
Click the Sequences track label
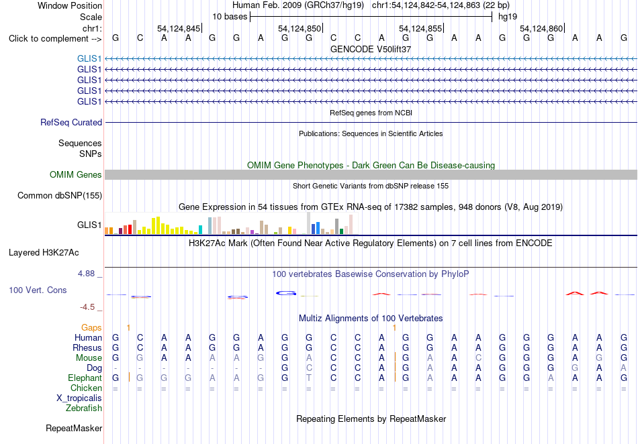point(80,143)
